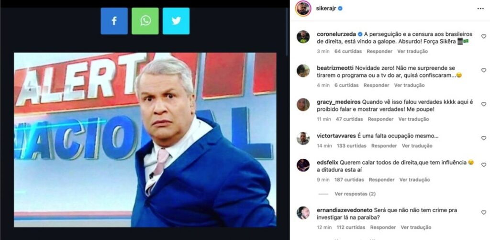The height and width of the screenshot is (240, 490).
Task: View the 133 curtidas on victortavvares's comment
Action: click(x=352, y=146)
